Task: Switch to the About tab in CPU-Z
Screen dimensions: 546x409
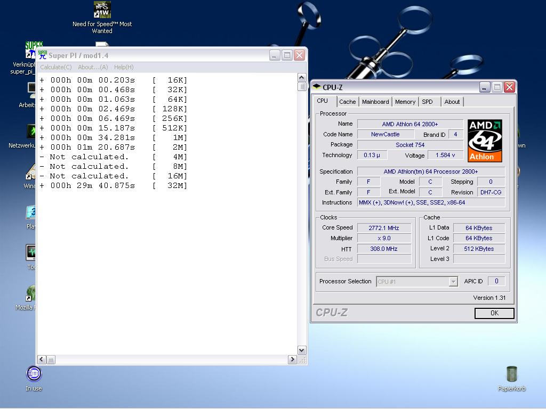Action: point(452,102)
